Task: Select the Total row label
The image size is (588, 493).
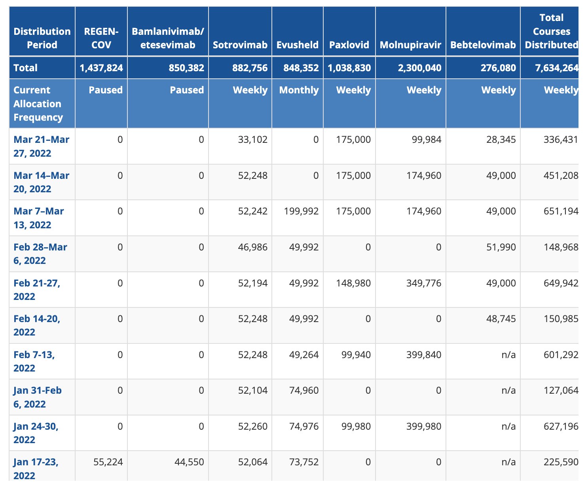Action: tap(26, 68)
